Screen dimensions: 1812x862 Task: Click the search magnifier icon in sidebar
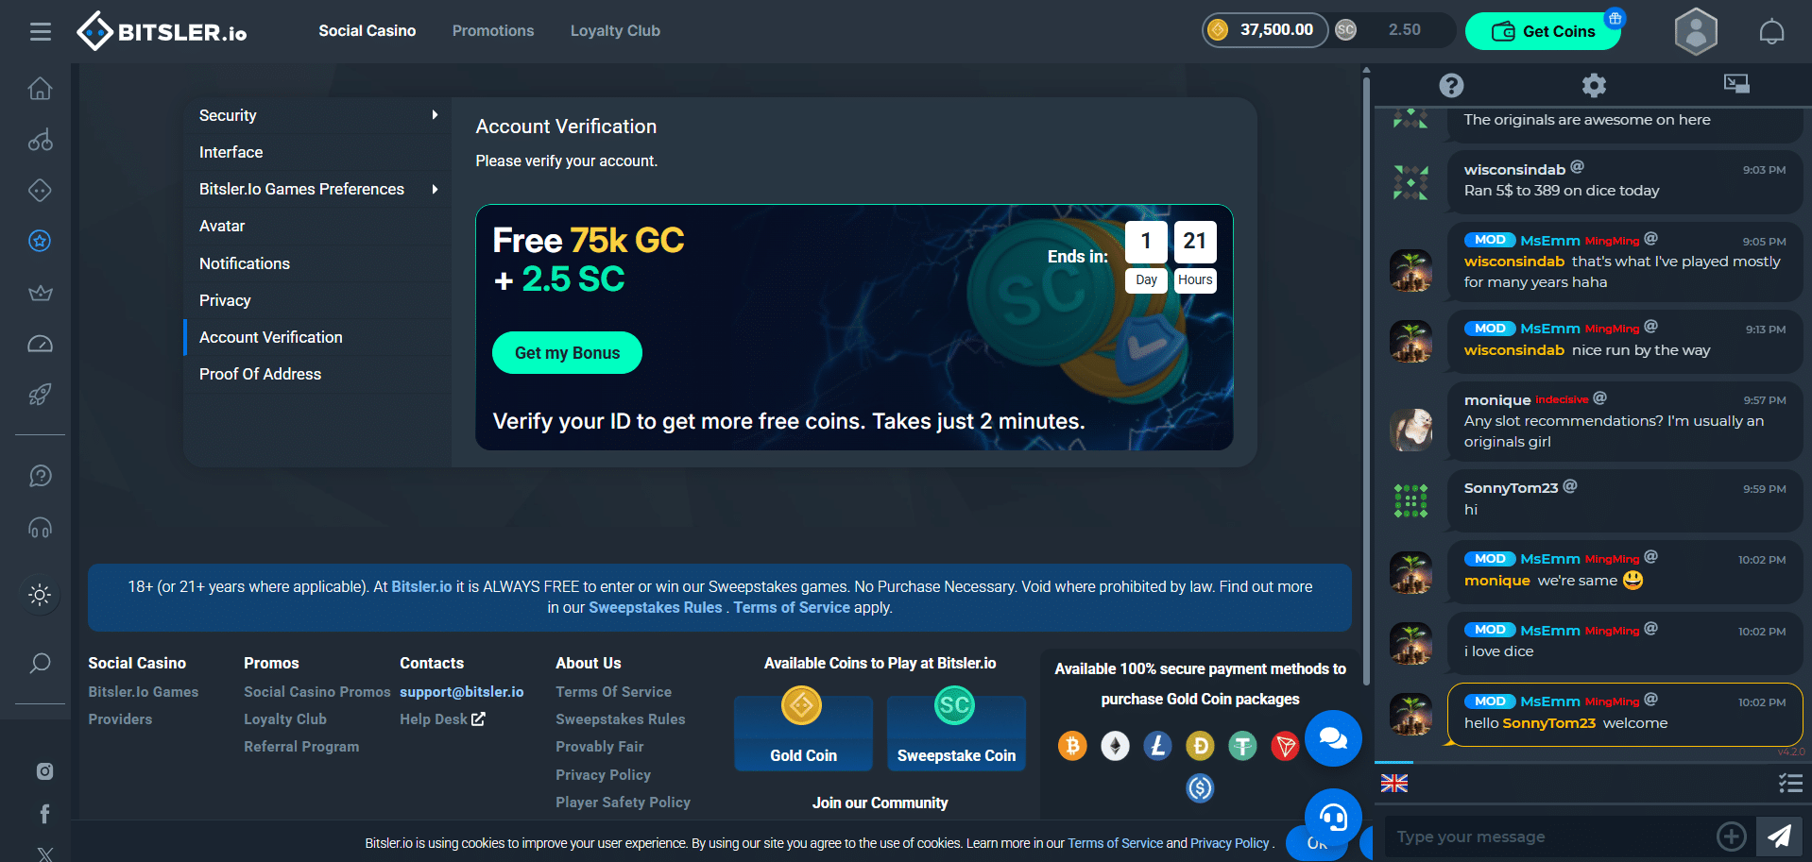(40, 663)
